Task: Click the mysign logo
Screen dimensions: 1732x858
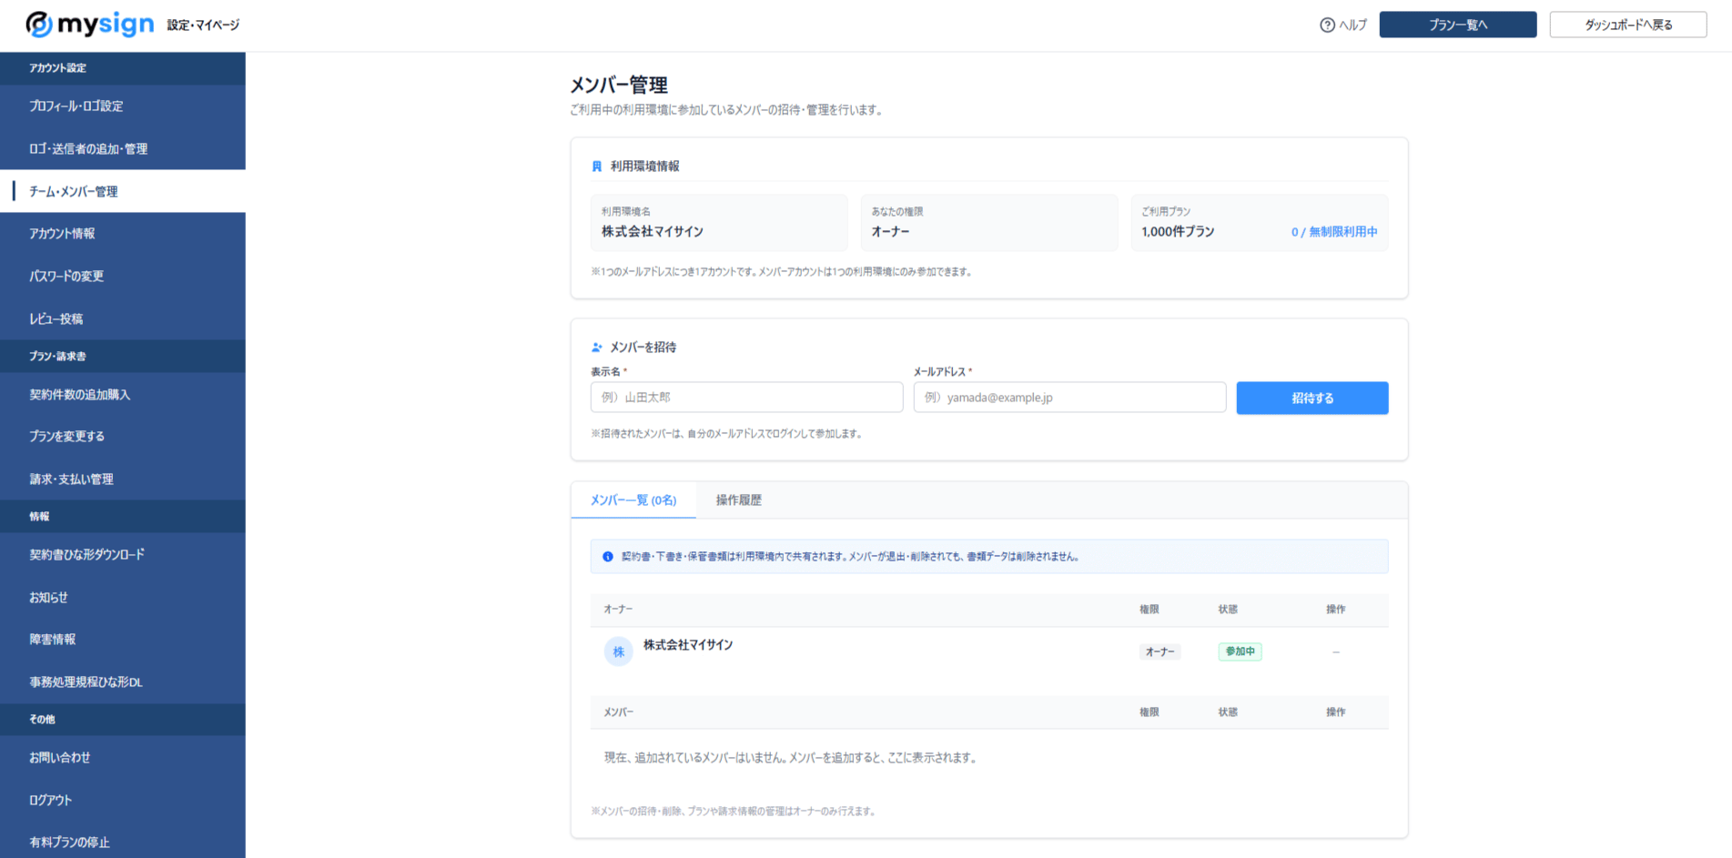Action: coord(89,25)
